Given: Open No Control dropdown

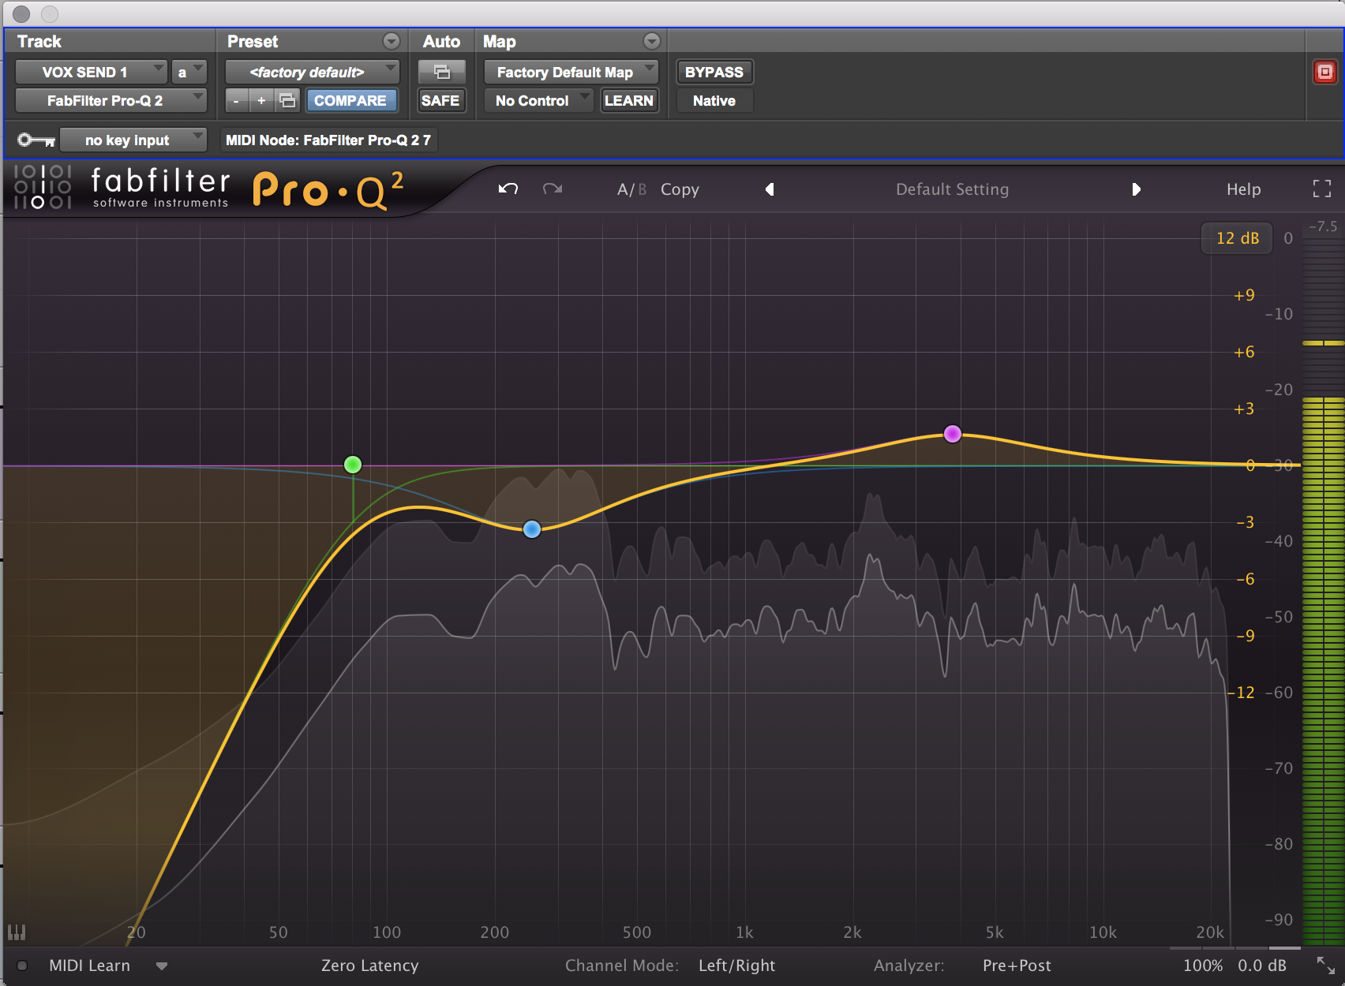Looking at the screenshot, I should pos(539,100).
